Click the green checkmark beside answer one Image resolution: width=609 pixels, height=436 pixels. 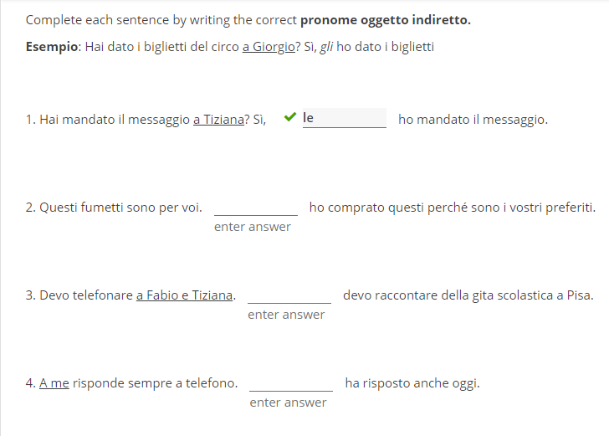click(x=289, y=118)
